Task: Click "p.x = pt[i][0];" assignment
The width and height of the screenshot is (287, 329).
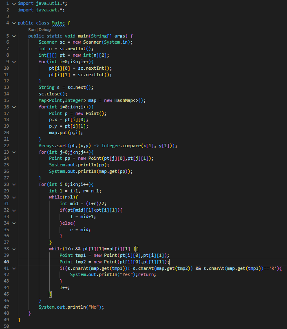Action: click(x=68, y=120)
